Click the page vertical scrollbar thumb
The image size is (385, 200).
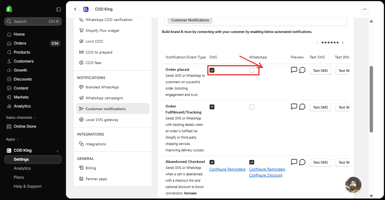[371, 99]
